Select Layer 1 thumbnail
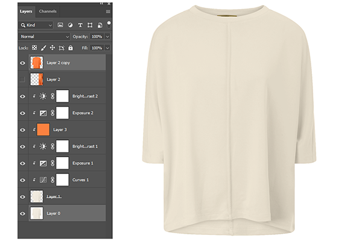 click(37, 196)
